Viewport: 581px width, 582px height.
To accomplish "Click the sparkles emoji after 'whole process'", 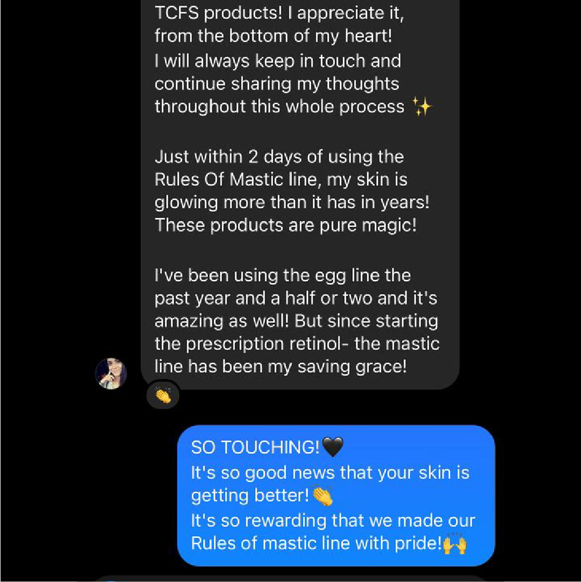I will click(x=422, y=107).
